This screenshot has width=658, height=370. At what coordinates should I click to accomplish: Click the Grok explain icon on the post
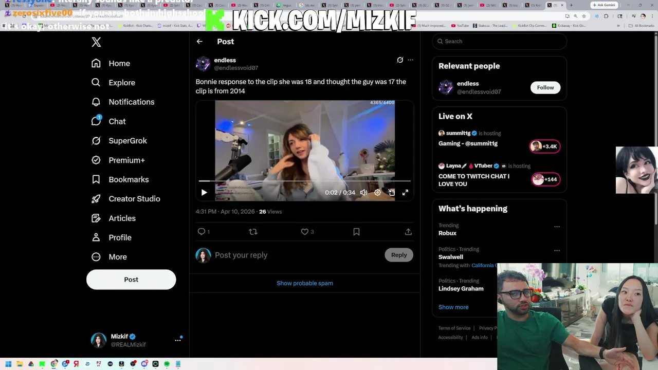400,60
